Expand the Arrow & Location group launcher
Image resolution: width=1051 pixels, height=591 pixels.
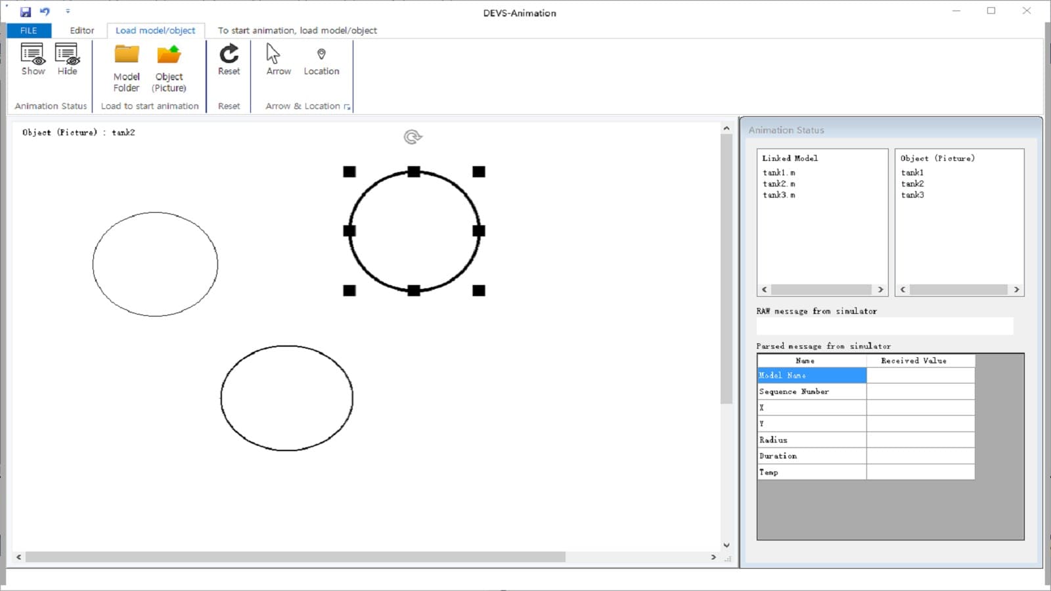click(347, 107)
